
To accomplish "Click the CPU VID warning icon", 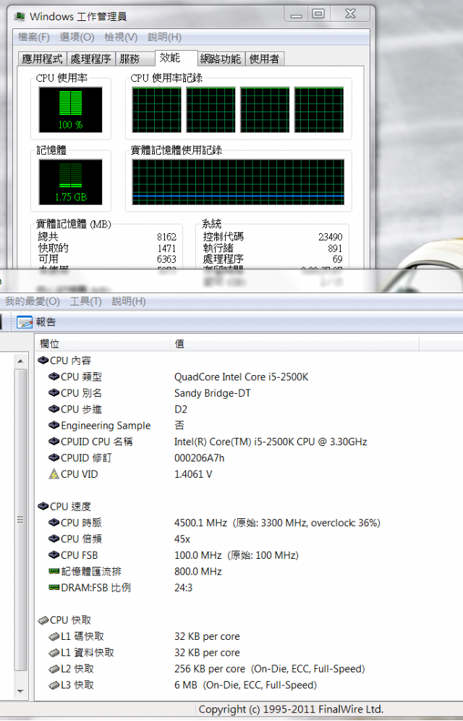I will tap(54, 474).
